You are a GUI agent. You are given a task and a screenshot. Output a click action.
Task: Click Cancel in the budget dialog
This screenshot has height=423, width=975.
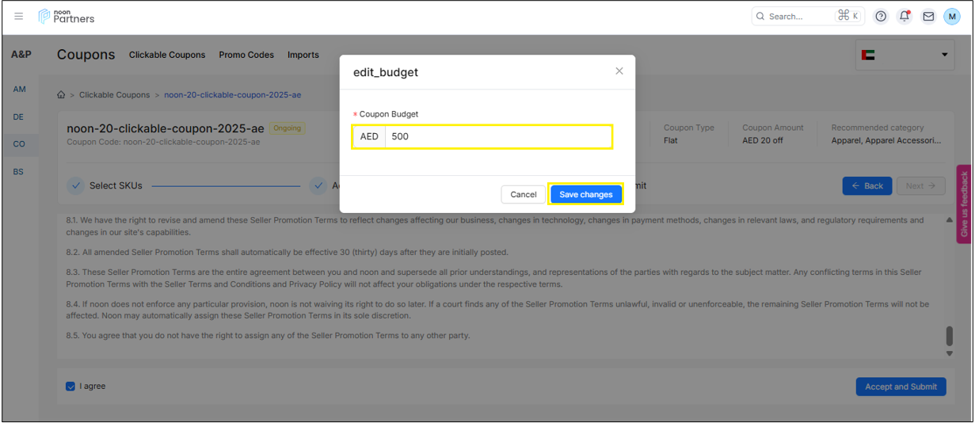tap(523, 194)
